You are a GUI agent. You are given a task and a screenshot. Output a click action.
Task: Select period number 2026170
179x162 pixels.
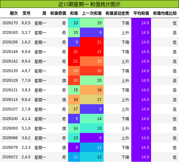tap(10, 23)
